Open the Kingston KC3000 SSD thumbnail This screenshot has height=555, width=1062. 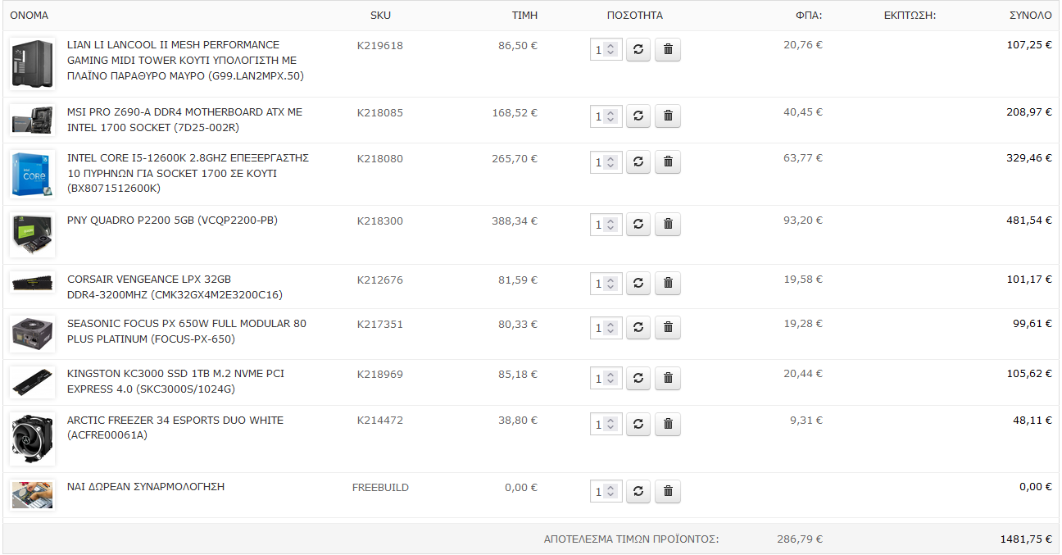33,382
